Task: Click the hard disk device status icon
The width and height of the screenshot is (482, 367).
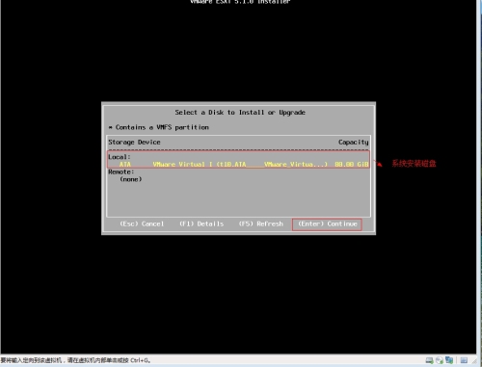Action: click(x=429, y=360)
